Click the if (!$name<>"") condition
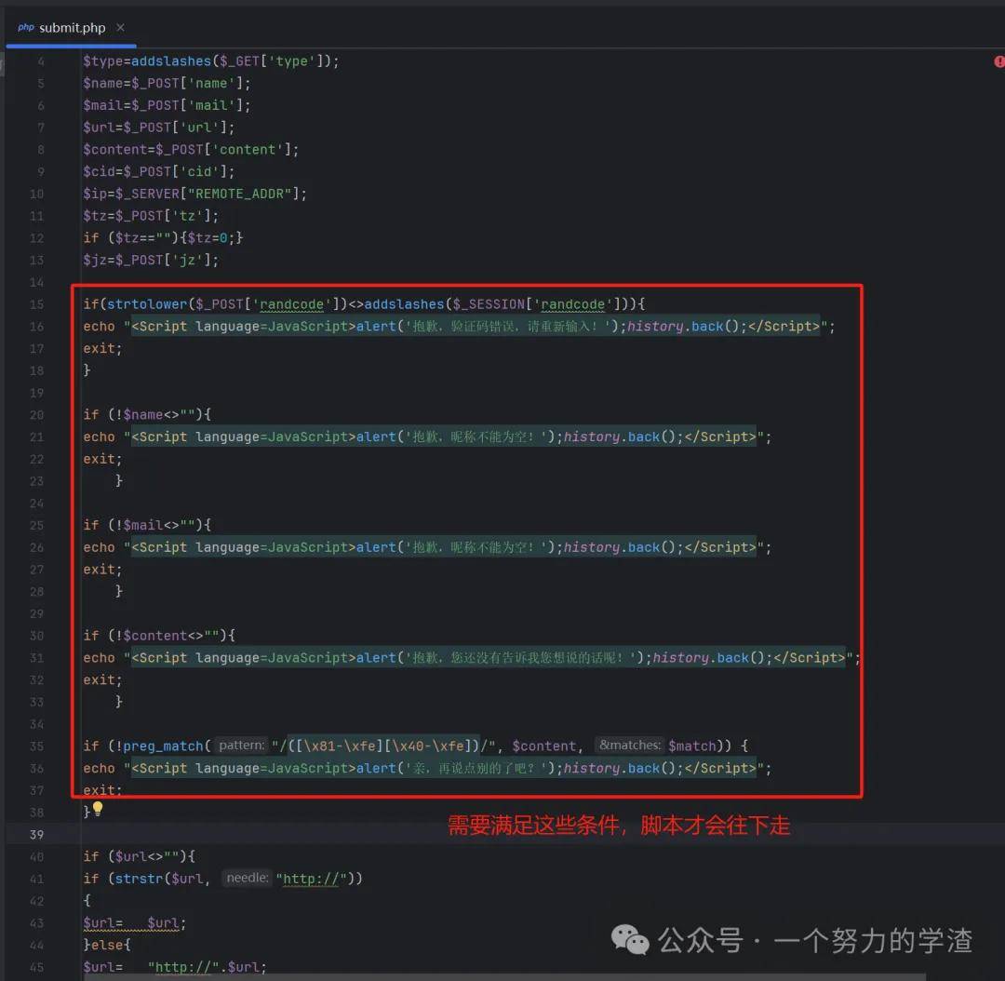The image size is (1005, 981). point(147,414)
